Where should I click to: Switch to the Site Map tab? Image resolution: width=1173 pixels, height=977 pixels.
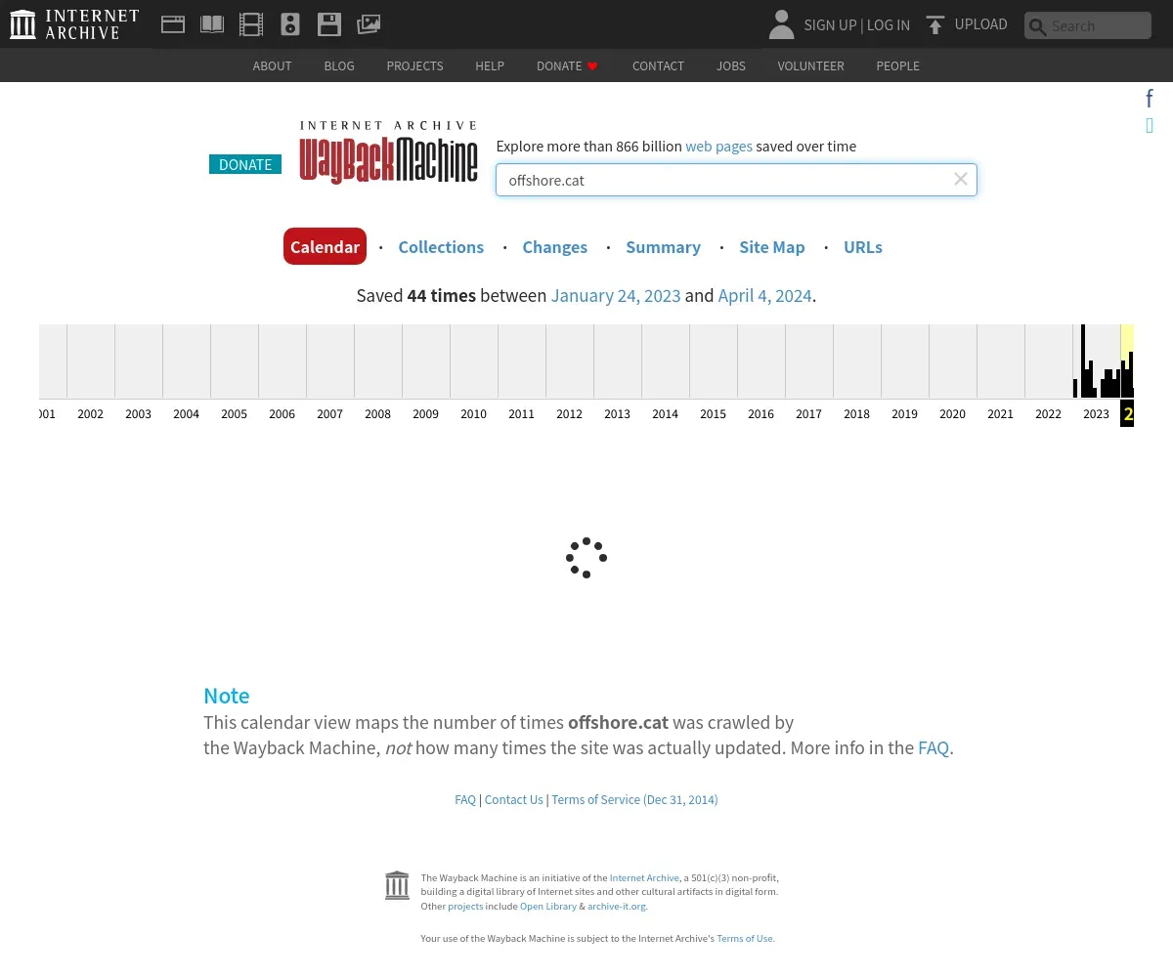pyautogui.click(x=771, y=247)
